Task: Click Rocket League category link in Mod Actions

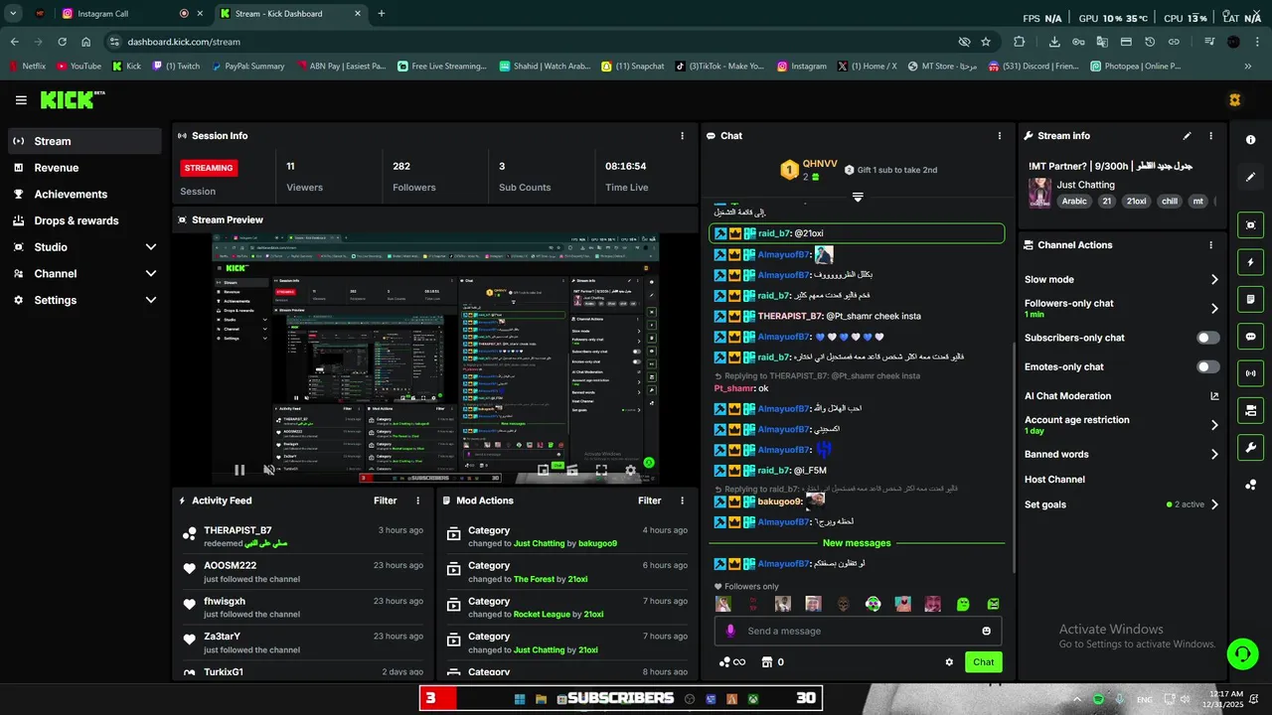Action: tap(542, 615)
